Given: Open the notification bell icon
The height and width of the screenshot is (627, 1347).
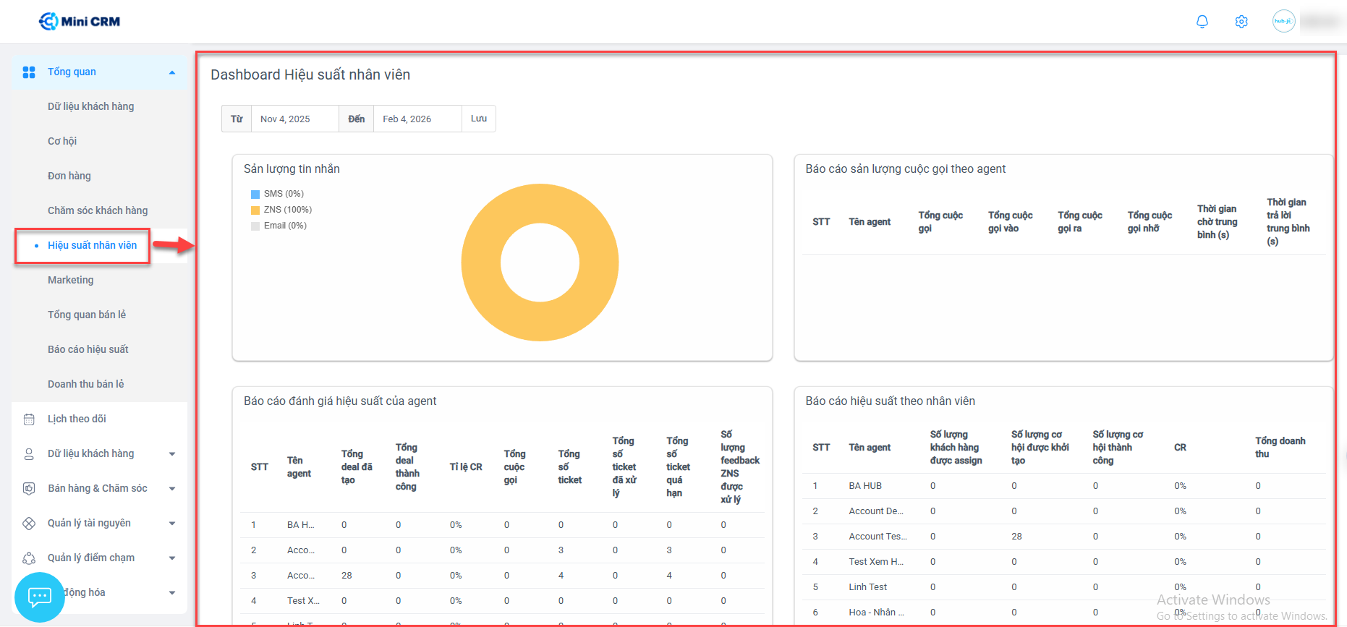Looking at the screenshot, I should point(1202,22).
